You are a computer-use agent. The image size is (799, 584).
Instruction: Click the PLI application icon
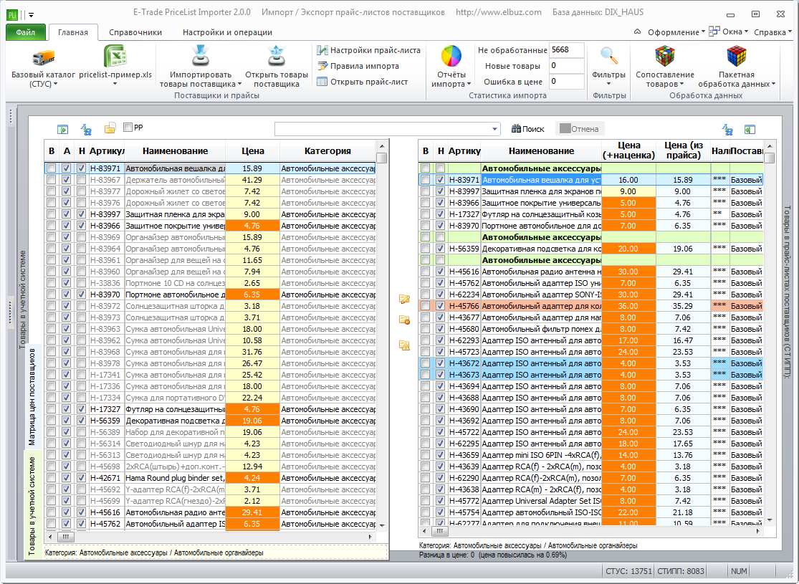pos(11,15)
